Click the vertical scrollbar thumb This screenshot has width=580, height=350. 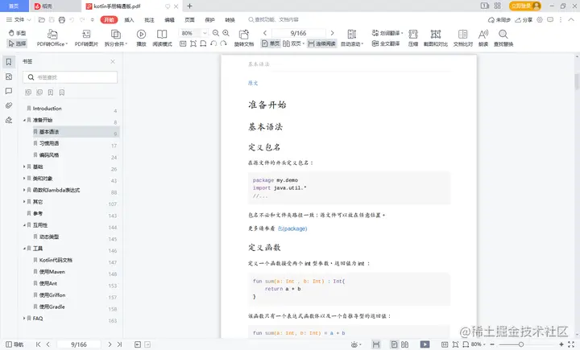[577, 81]
